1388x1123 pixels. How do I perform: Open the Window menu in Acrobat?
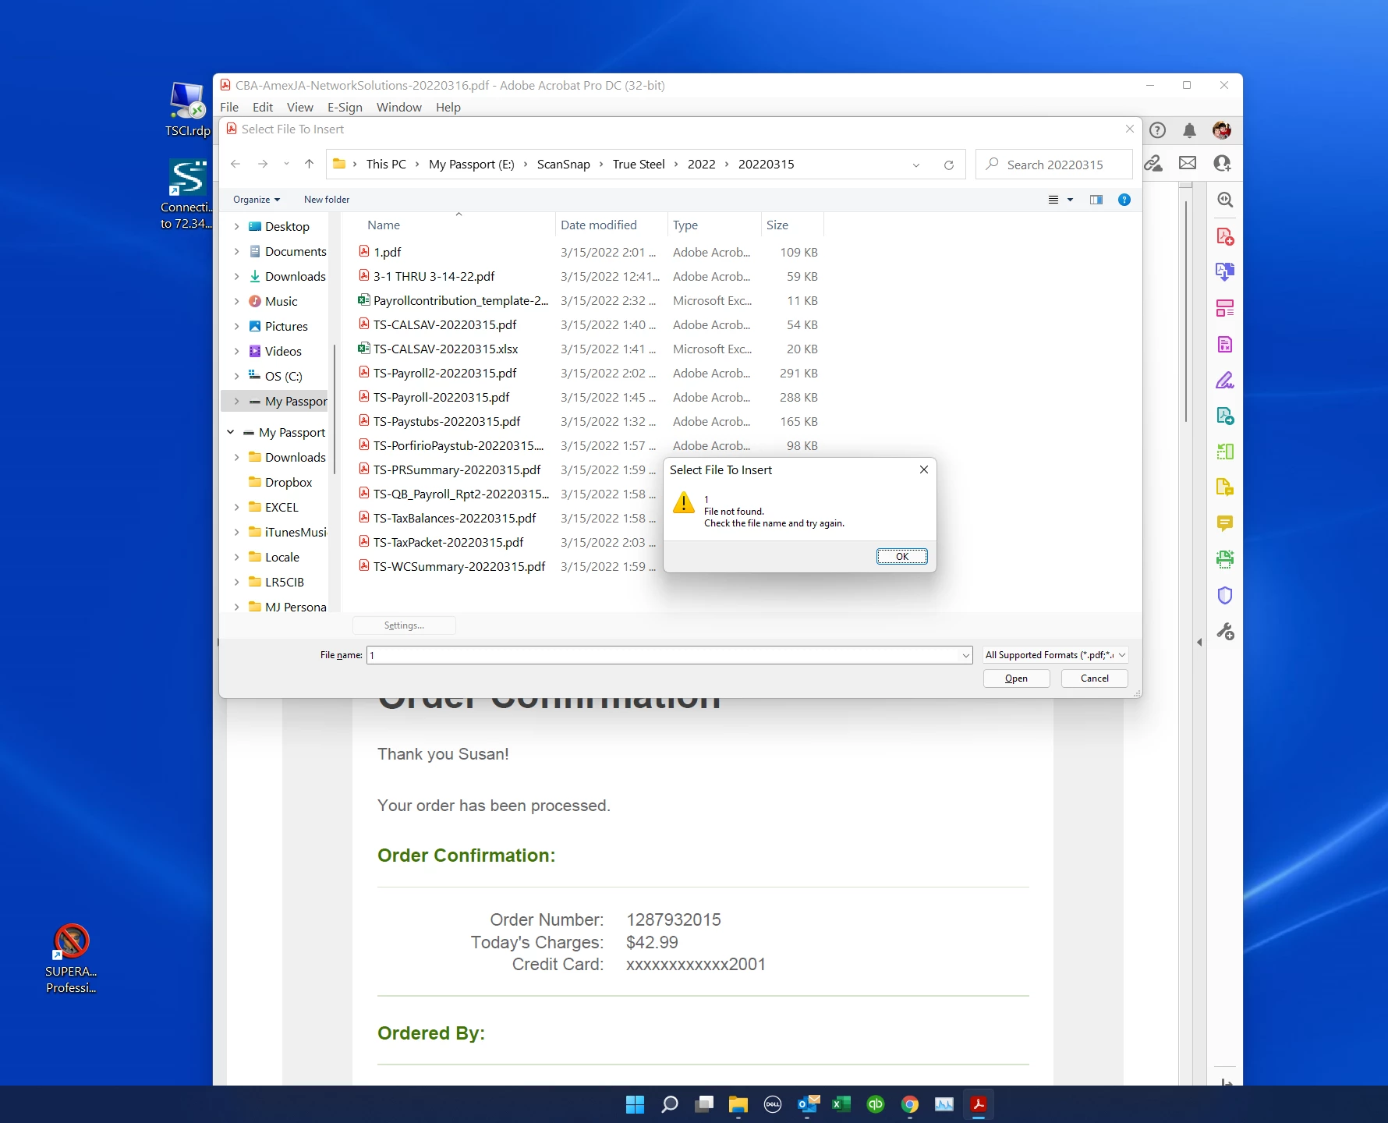pyautogui.click(x=399, y=107)
